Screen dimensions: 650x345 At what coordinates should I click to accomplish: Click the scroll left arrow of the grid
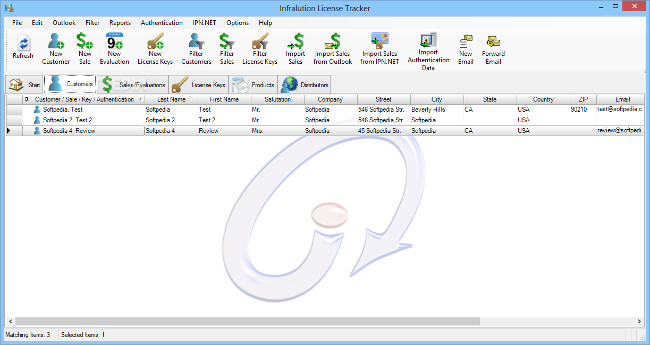click(10, 322)
